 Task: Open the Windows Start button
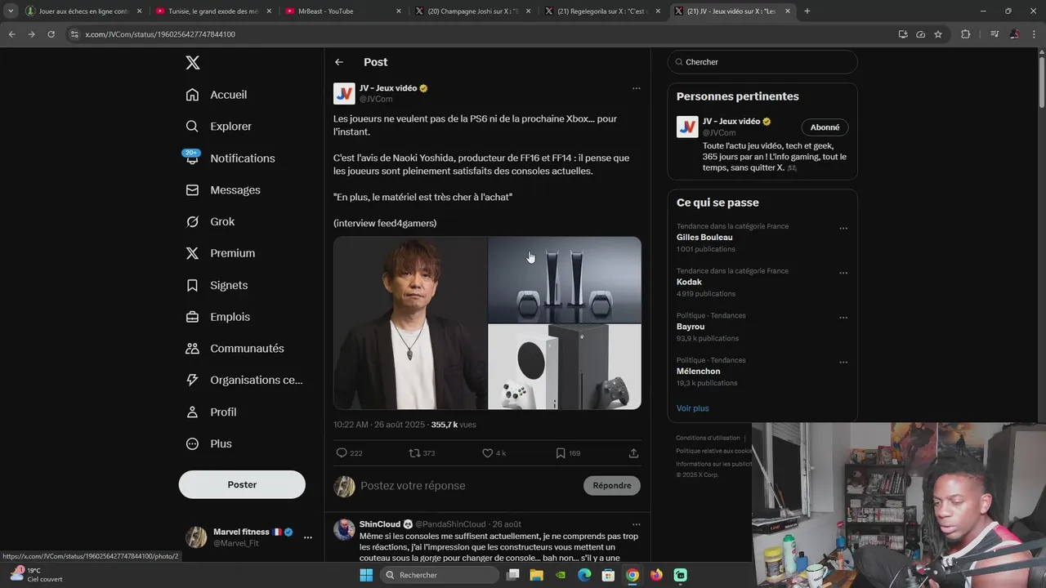366,575
